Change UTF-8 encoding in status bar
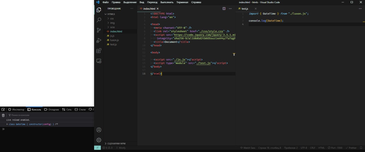This screenshot has height=152, width=365. click(x=304, y=148)
